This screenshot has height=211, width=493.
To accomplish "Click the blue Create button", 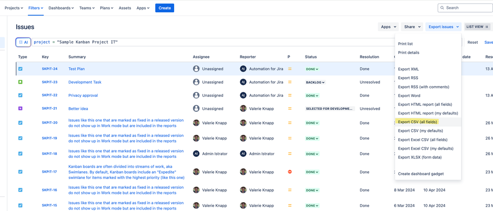I will coord(164,8).
